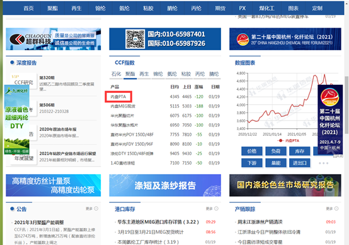This screenshot has height=245, width=349.
Task: Open the floating 化纤论坛 (2021) side ad
Action: (330, 119)
